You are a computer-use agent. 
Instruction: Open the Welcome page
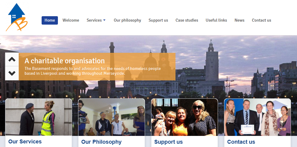coord(71,20)
